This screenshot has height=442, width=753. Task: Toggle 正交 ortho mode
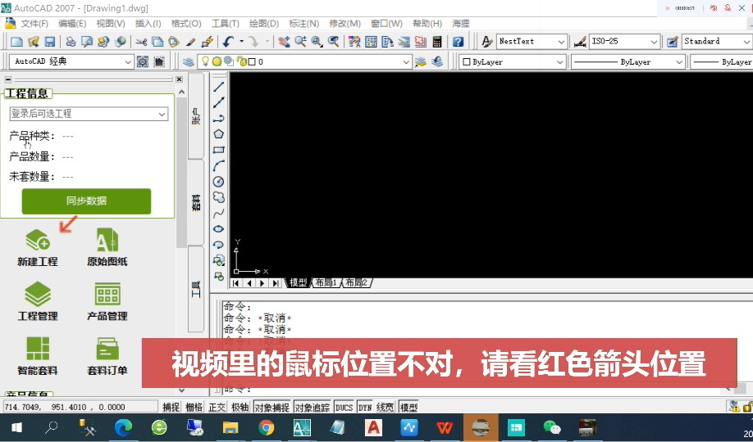pos(217,407)
